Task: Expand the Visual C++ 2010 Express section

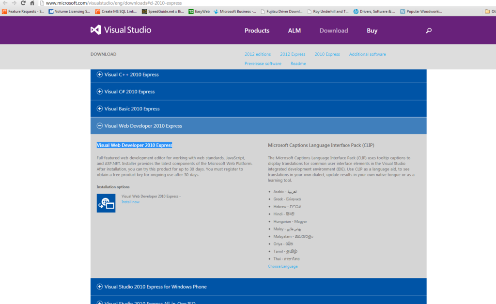Action: tap(99, 75)
